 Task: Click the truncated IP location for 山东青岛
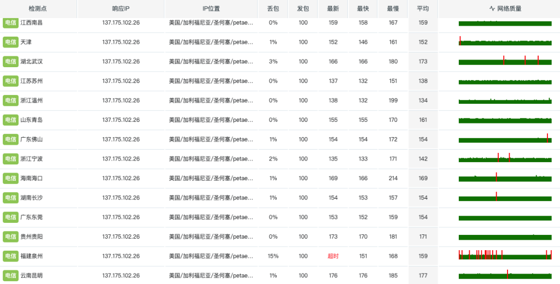[x=211, y=120]
